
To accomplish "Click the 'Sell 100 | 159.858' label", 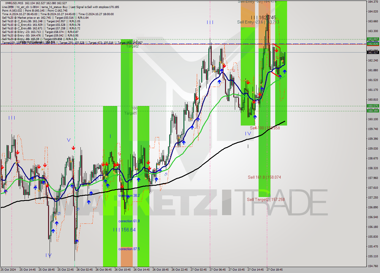I will click(x=265, y=128).
